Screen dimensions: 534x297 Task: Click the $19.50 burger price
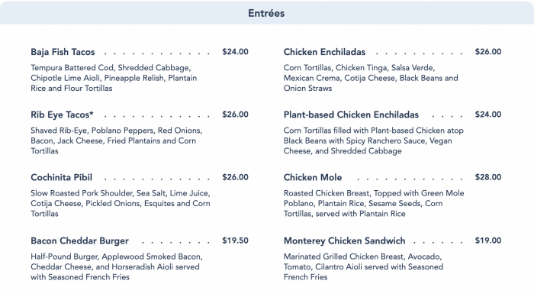tap(235, 241)
